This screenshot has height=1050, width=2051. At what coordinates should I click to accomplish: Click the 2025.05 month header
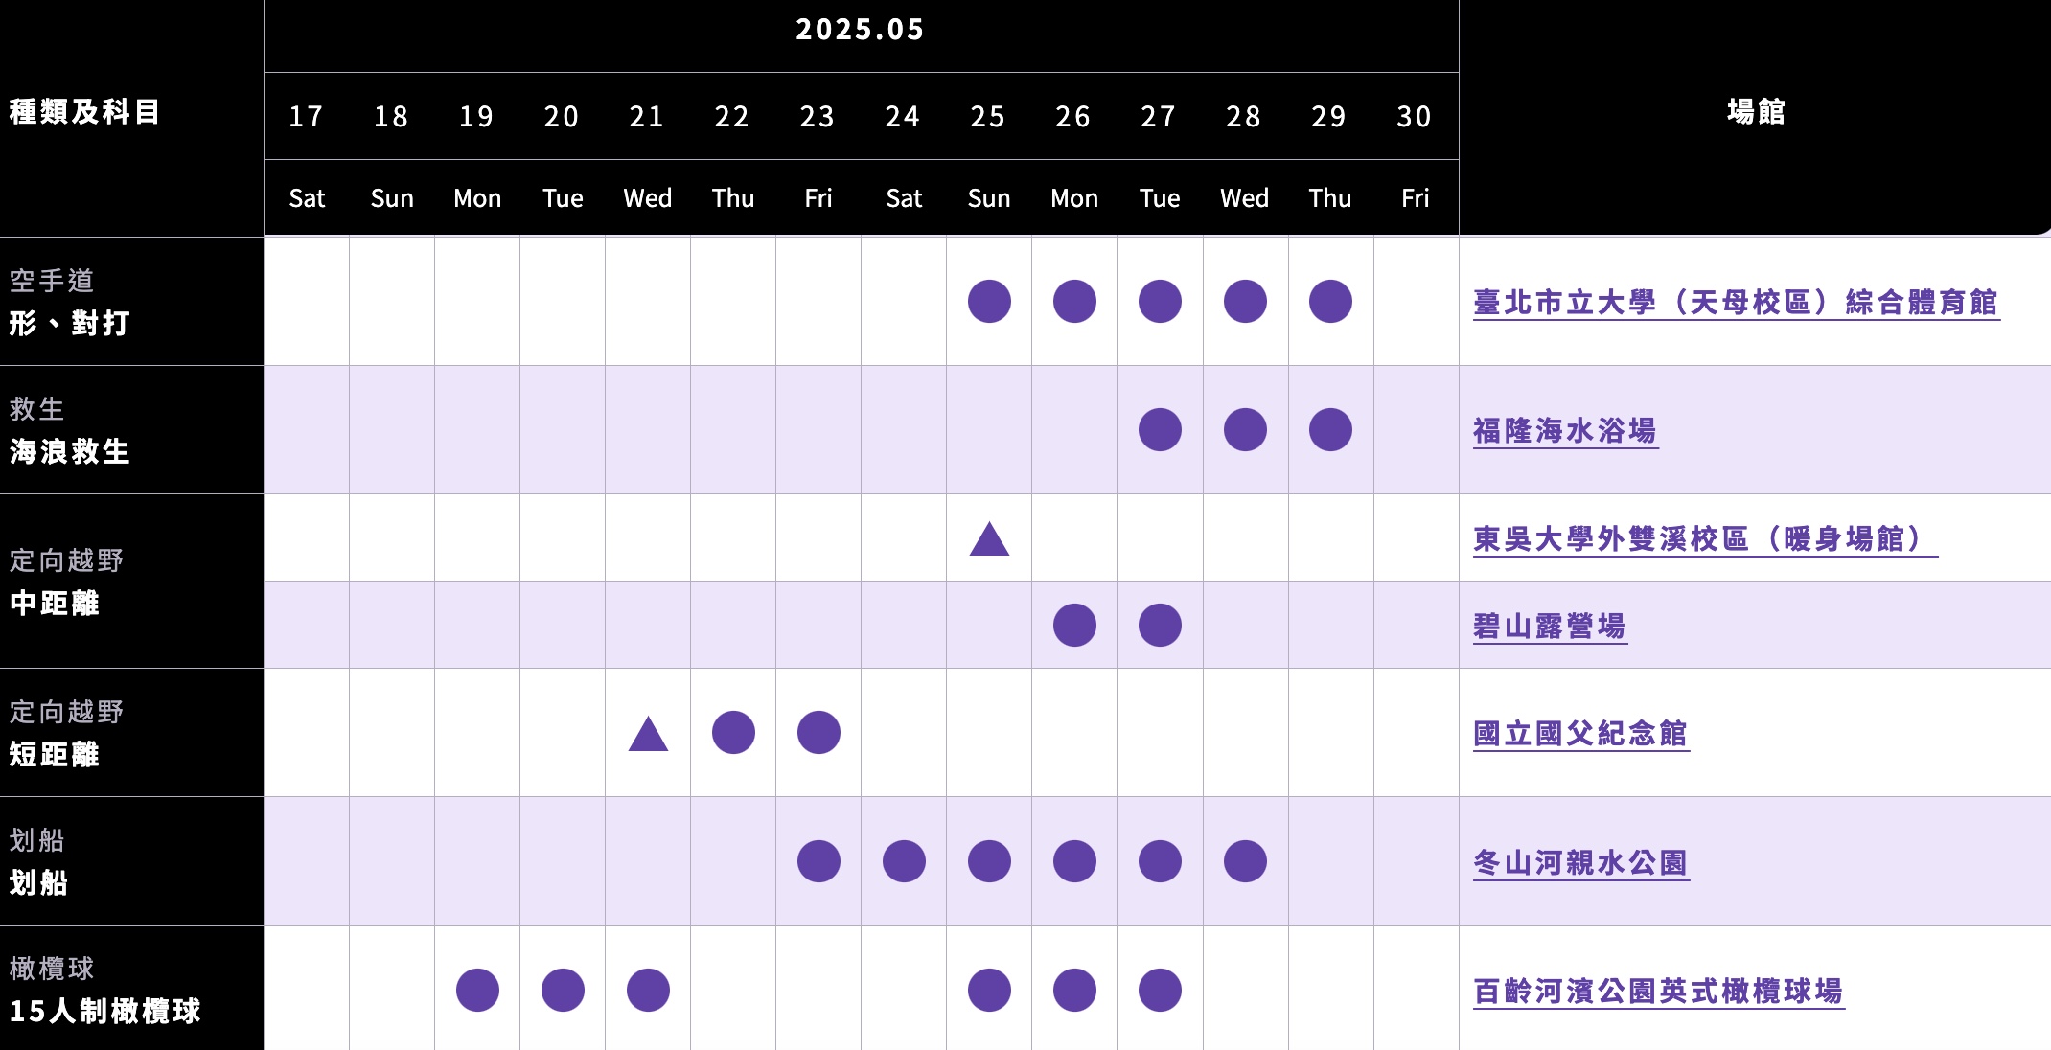[860, 30]
